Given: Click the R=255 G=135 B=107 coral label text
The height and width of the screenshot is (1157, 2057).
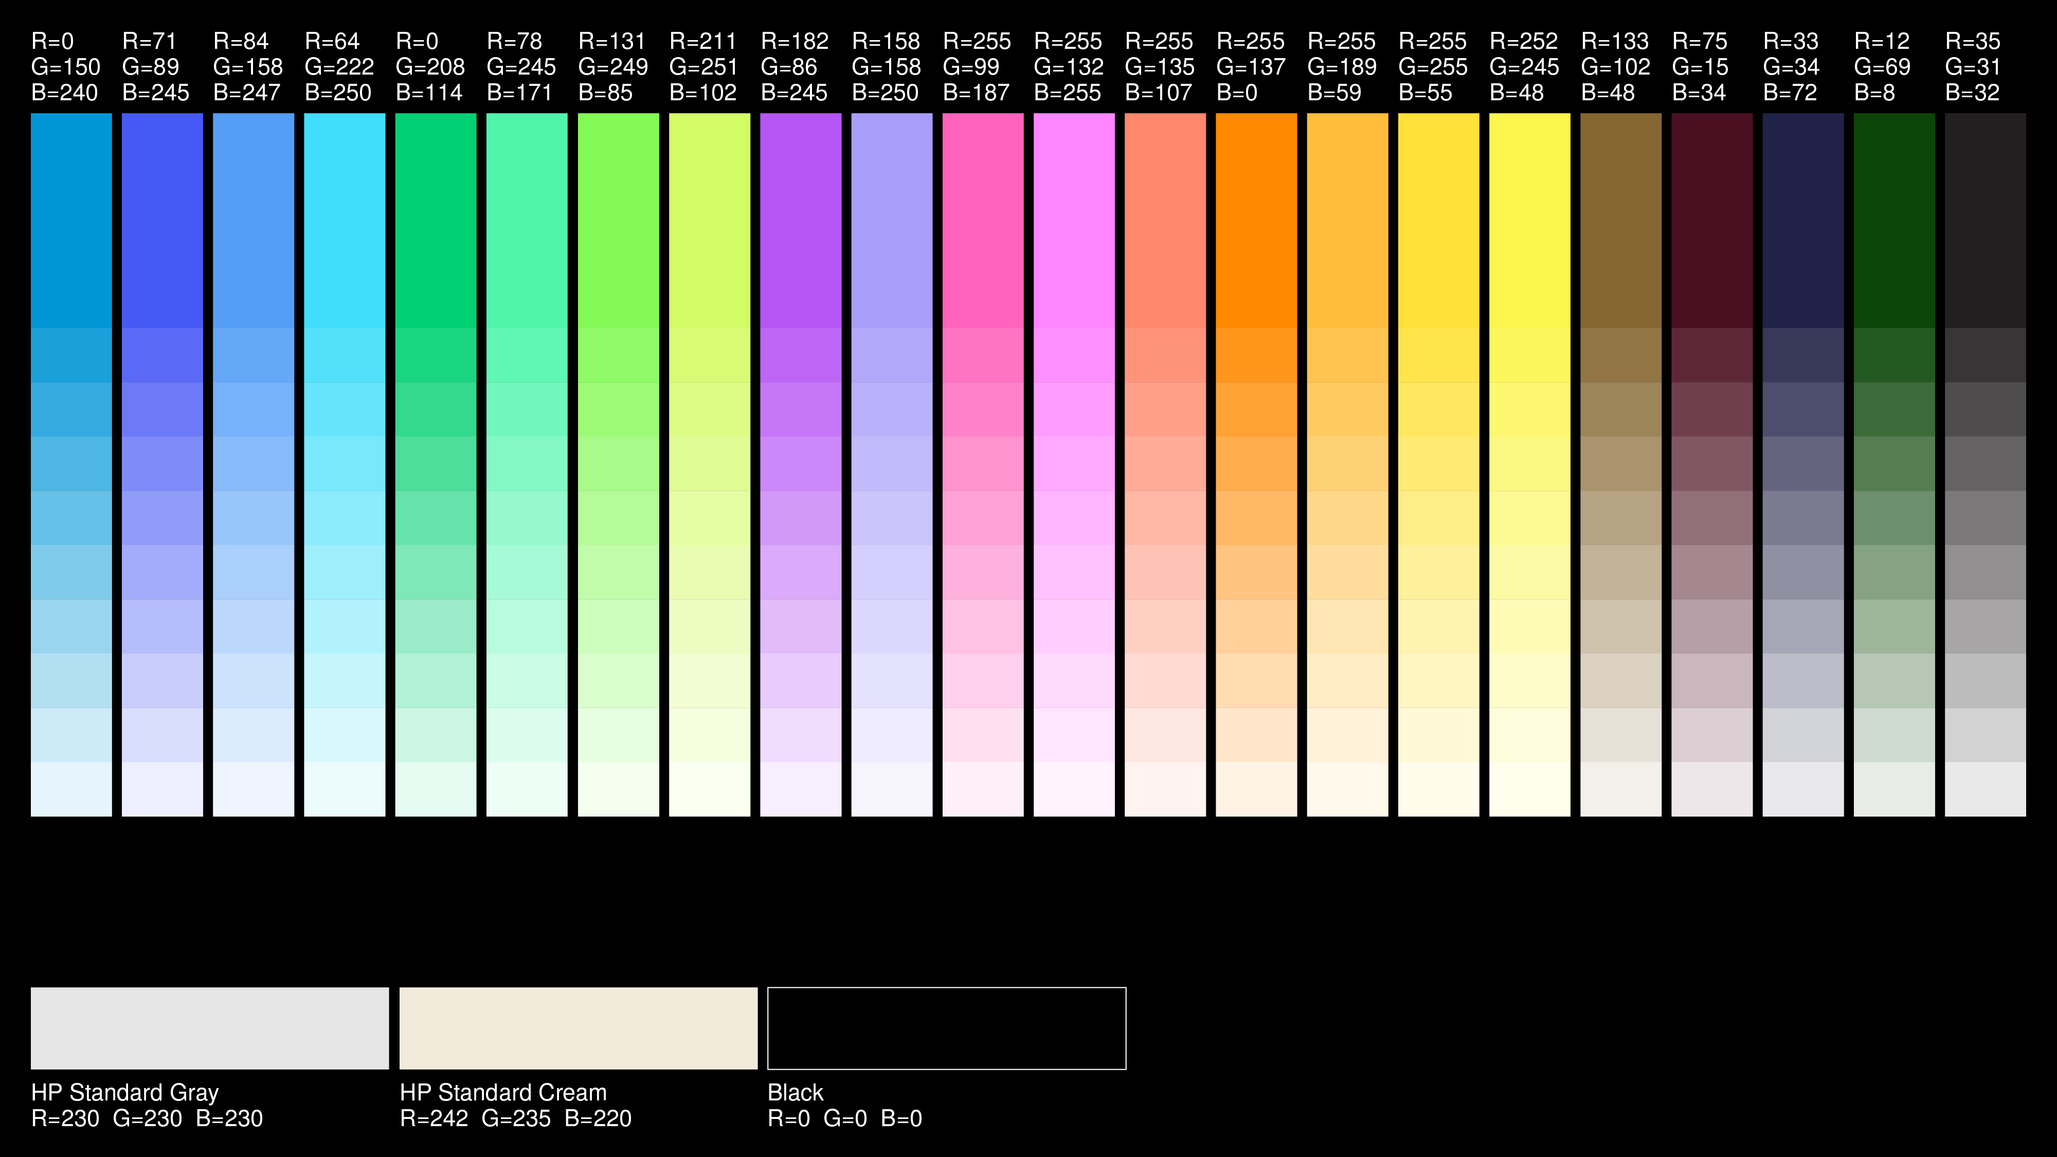Looking at the screenshot, I should (1159, 67).
